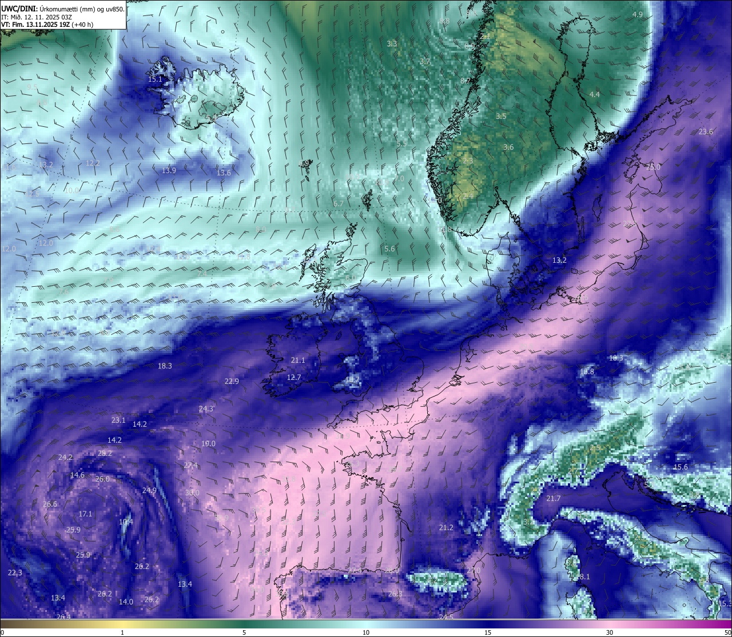Screen dimensions: 732x637
Task: Click the value 5.6 over the North Sea
Action: [389, 249]
